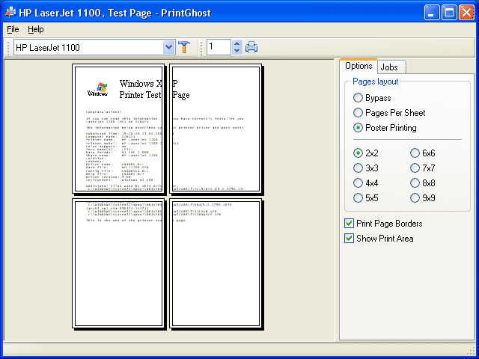
Task: Click the resize grip in the status bar corner
Action: (x=470, y=351)
